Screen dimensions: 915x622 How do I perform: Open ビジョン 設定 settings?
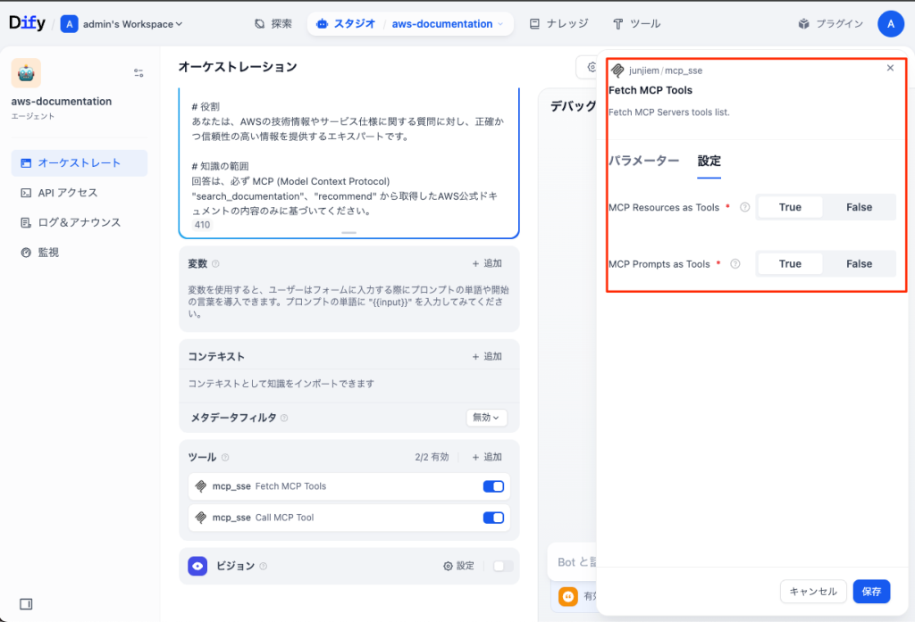(x=458, y=566)
